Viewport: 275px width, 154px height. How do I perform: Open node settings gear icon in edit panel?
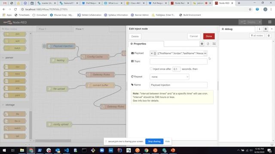point(202,44)
